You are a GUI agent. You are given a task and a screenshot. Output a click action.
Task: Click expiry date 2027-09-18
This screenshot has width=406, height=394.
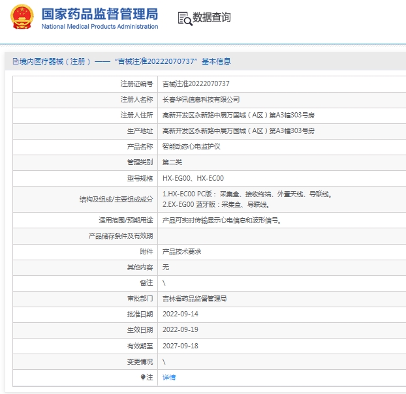tap(180, 346)
